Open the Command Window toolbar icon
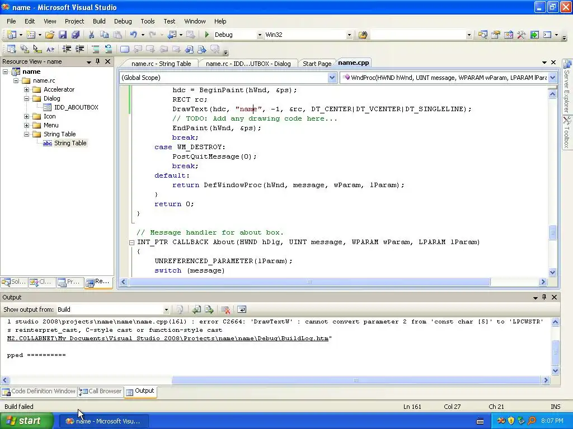This screenshot has width=573, height=429. [547, 35]
